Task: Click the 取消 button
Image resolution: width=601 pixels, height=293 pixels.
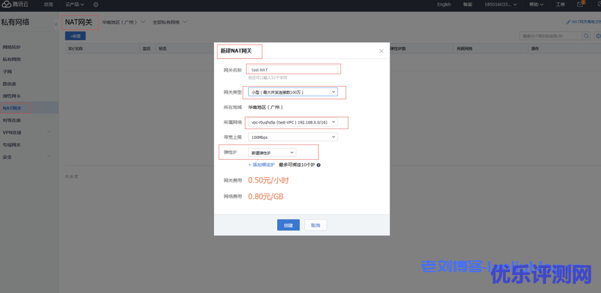Action: (x=315, y=225)
